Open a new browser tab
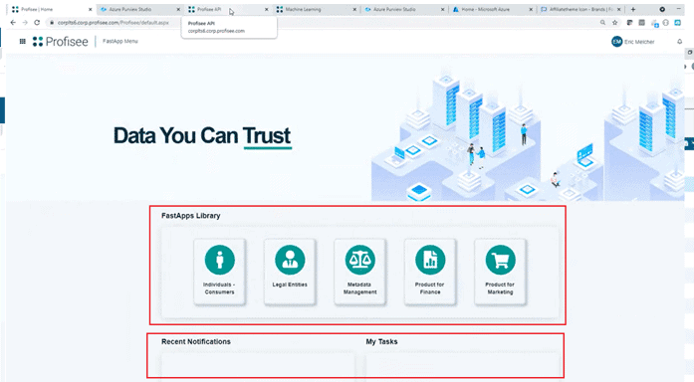Image resolution: width=694 pixels, height=382 pixels. (x=633, y=9)
